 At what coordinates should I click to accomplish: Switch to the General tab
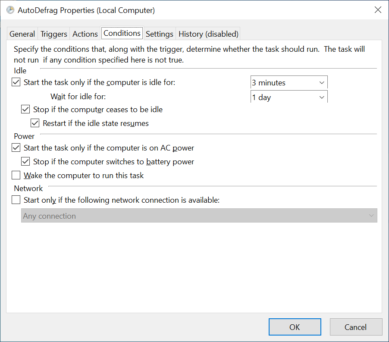[22, 34]
